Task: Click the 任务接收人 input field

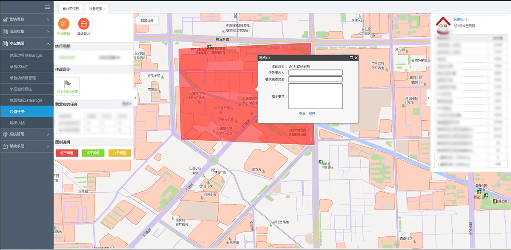Action: pyautogui.click(x=315, y=73)
